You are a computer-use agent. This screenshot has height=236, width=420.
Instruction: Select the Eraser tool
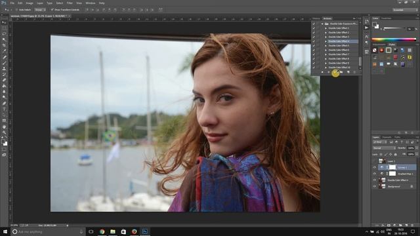tap(4, 80)
